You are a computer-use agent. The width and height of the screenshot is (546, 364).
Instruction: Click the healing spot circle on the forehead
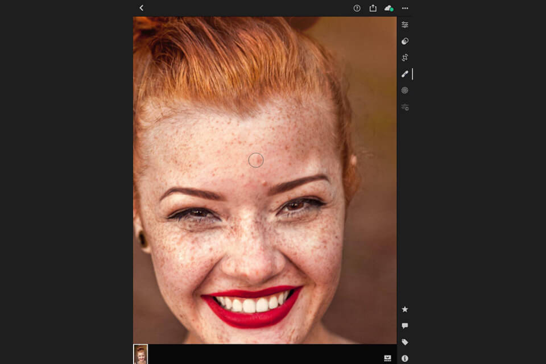click(257, 160)
